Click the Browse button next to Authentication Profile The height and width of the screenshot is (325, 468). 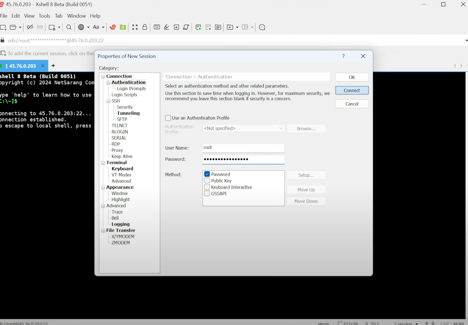pyautogui.click(x=306, y=128)
